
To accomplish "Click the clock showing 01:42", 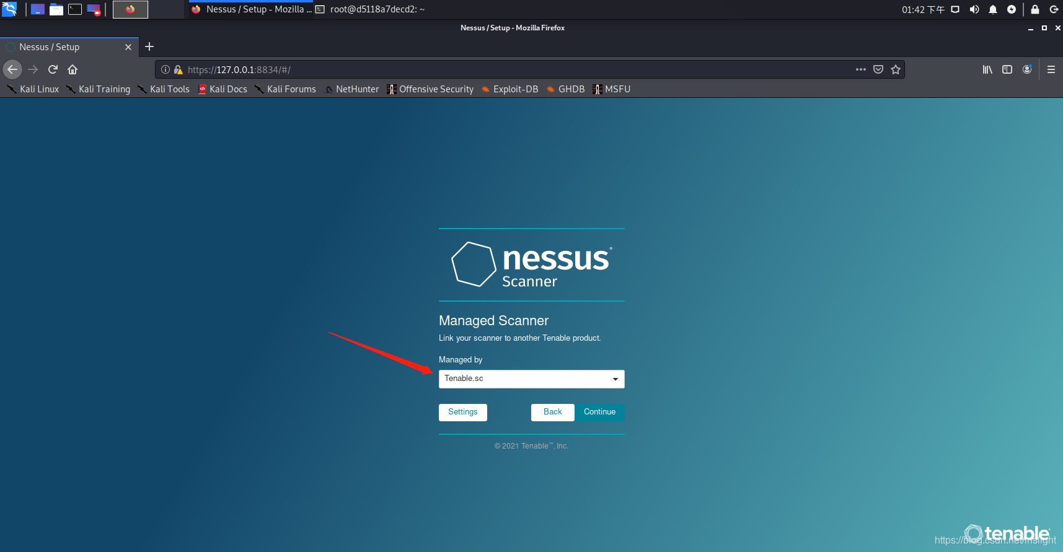I will click(923, 9).
